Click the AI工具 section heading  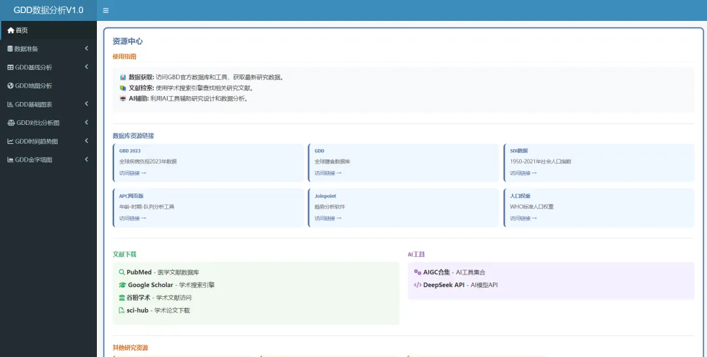(416, 254)
